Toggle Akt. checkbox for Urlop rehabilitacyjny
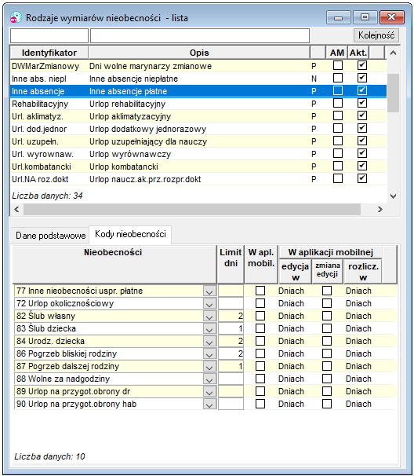 362,103
